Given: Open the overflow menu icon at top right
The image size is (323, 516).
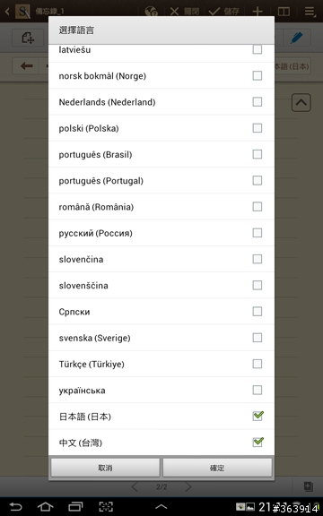Looking at the screenshot, I should coord(310,12).
